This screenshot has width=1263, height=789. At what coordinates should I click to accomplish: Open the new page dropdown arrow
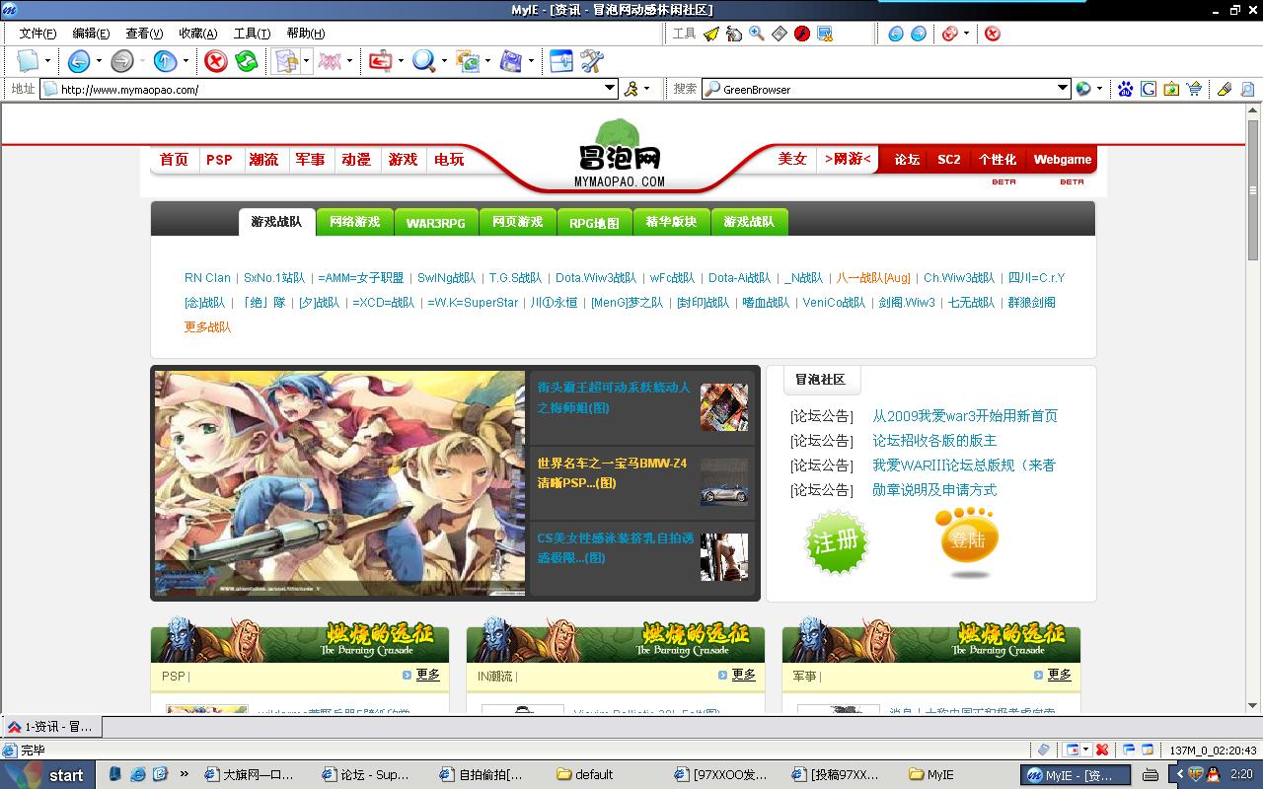(x=47, y=61)
